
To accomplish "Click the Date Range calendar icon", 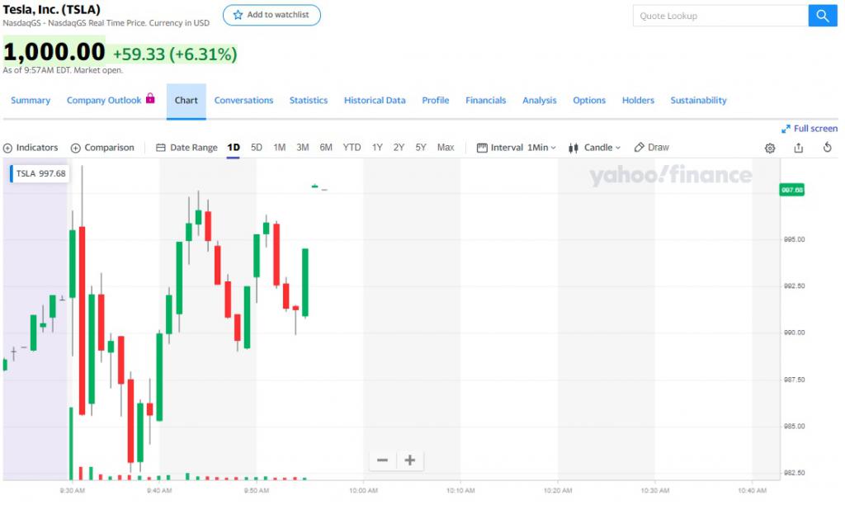I will point(161,148).
